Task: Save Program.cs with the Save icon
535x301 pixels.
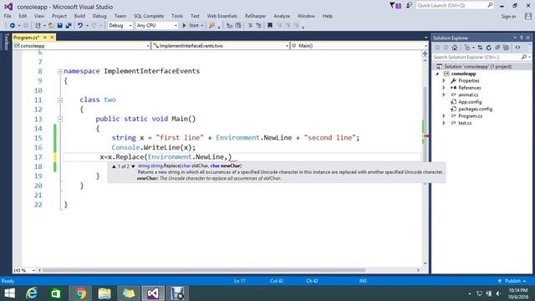Action: [59, 26]
